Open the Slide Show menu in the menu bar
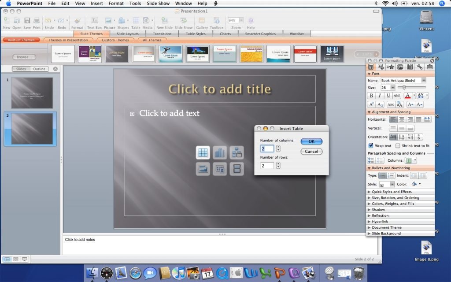 point(158,3)
